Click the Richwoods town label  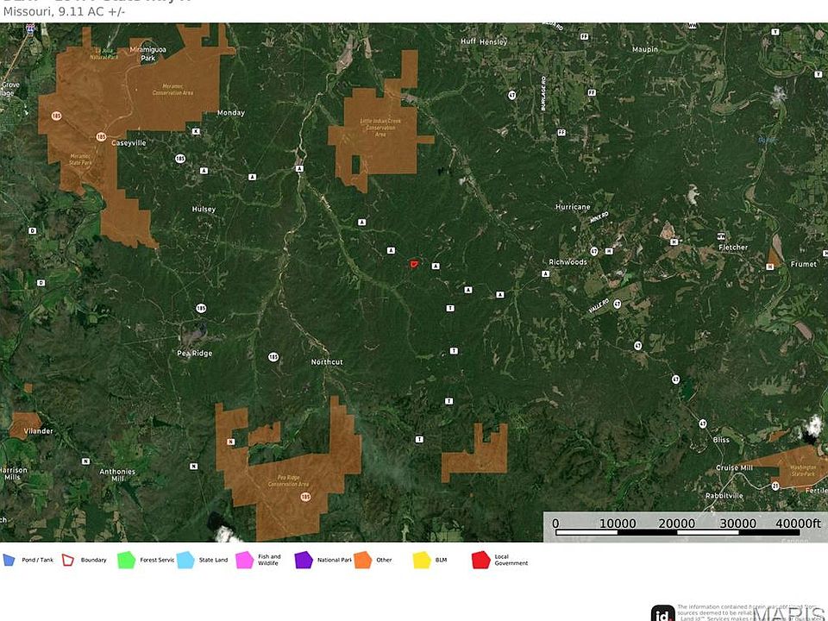tap(568, 261)
